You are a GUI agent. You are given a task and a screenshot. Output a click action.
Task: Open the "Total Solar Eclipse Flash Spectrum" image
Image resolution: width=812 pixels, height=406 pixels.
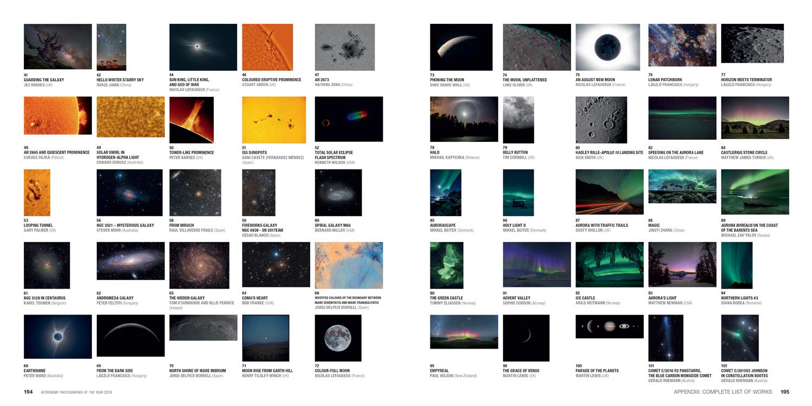tap(348, 119)
